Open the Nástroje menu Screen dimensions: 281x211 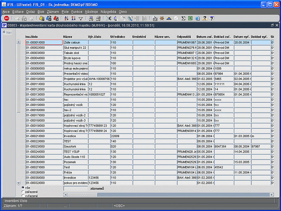pyautogui.click(x=91, y=12)
